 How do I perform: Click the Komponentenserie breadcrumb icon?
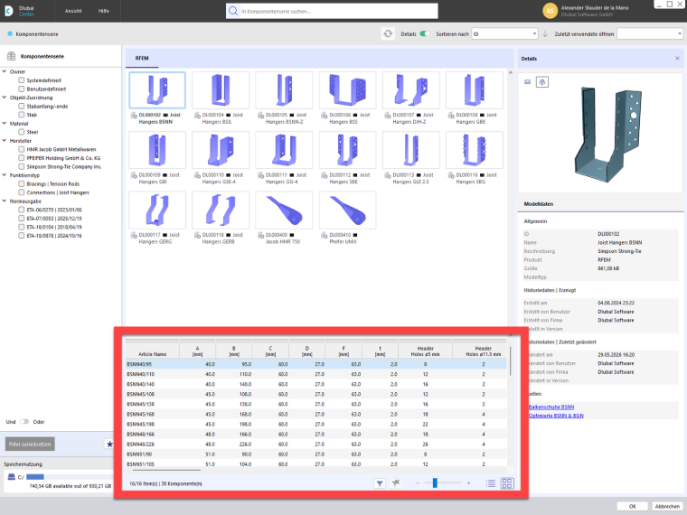(x=10, y=33)
